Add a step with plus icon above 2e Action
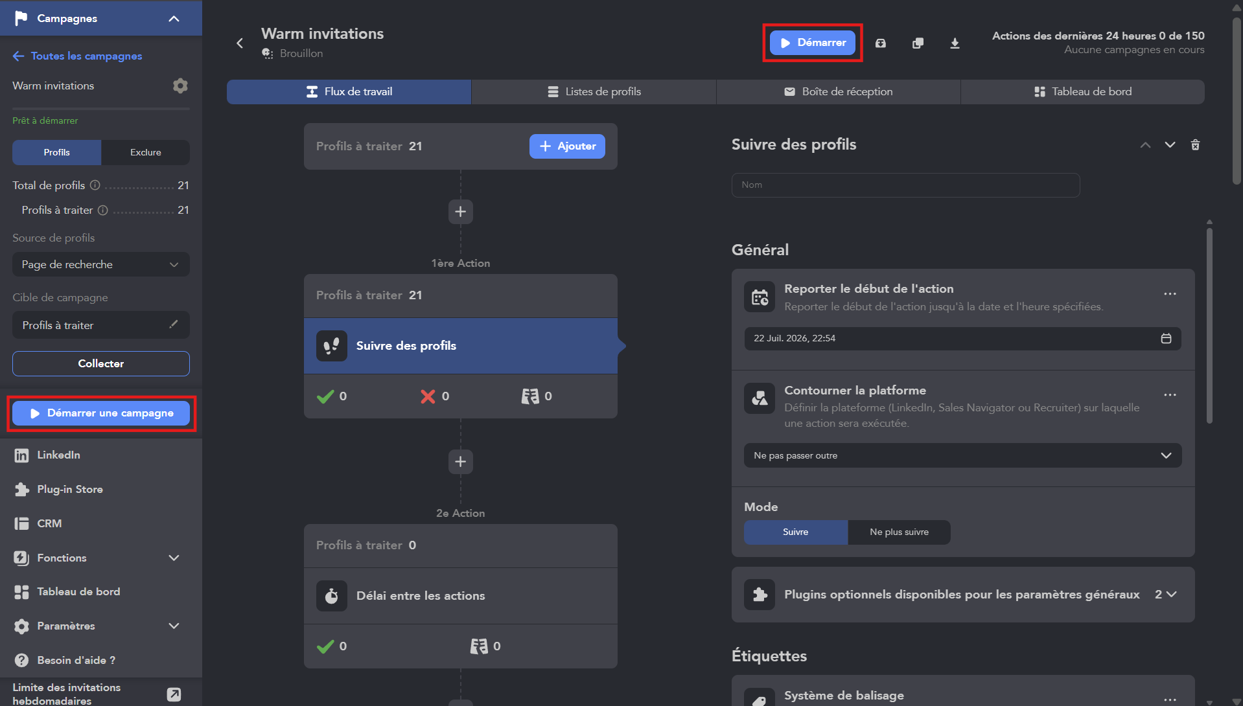 pyautogui.click(x=461, y=462)
